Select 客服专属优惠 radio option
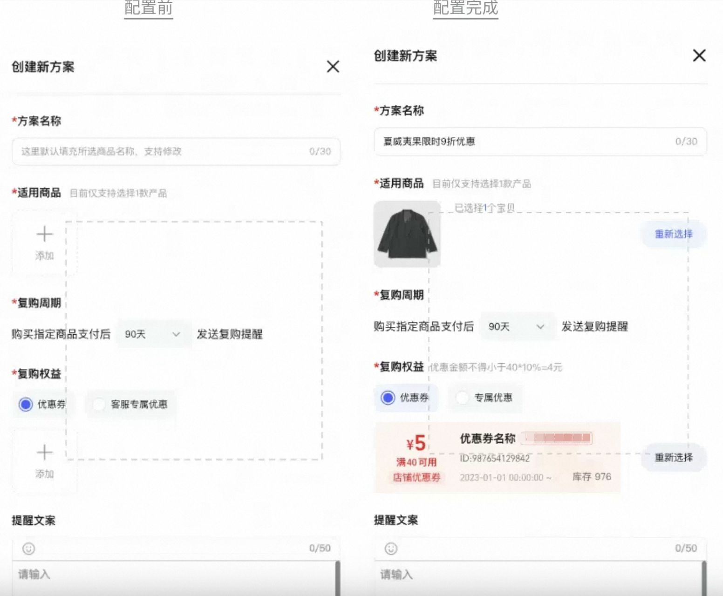The width and height of the screenshot is (723, 596). click(99, 404)
